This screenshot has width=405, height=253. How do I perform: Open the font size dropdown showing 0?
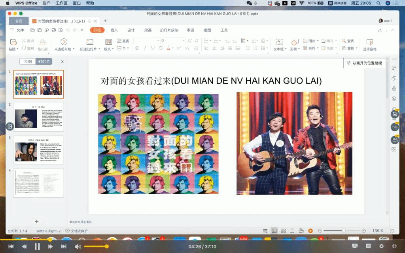coord(184,41)
